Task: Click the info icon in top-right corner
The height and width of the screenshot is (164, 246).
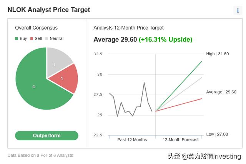Action: (x=238, y=10)
